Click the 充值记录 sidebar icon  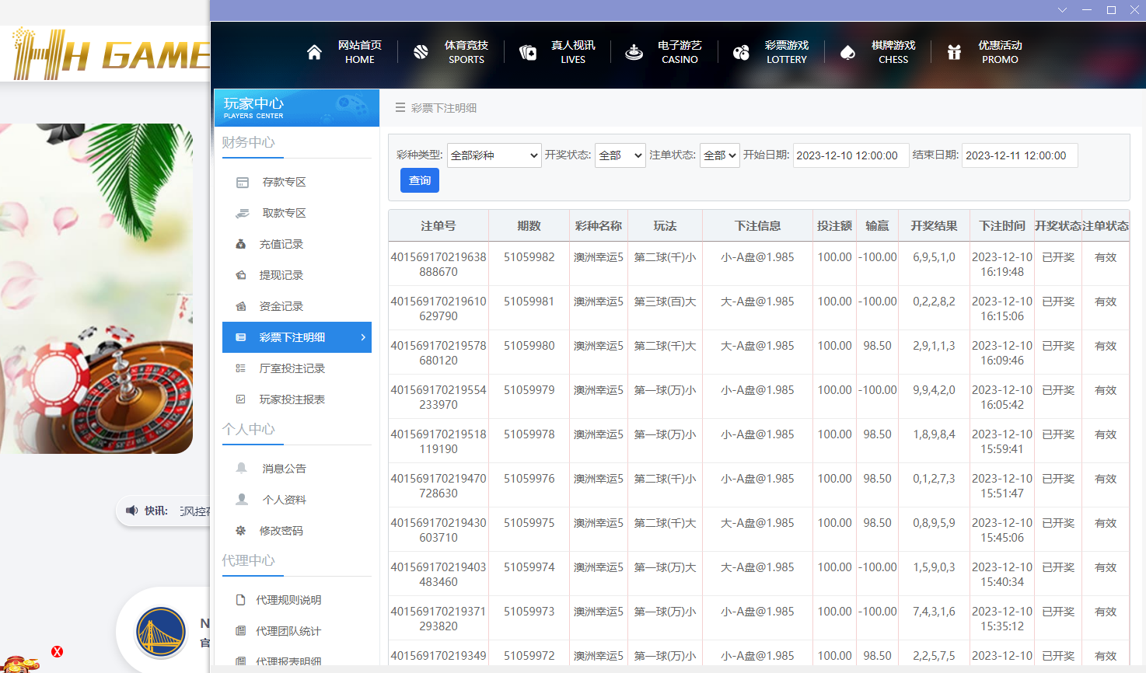tap(241, 244)
